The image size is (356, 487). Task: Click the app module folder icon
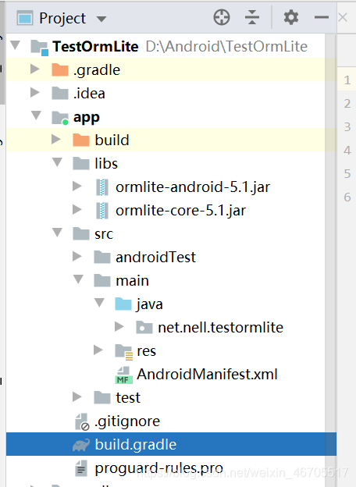click(x=60, y=117)
